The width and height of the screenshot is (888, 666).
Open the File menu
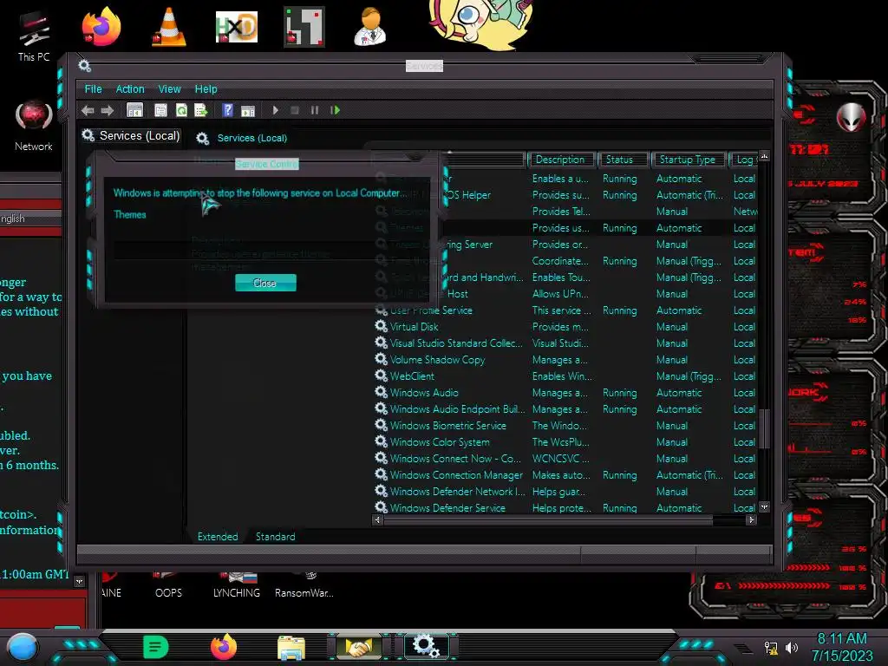94,89
